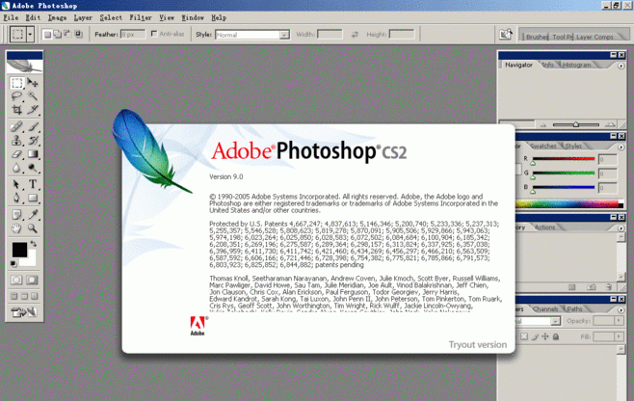Open the History panel options menu

[621, 228]
